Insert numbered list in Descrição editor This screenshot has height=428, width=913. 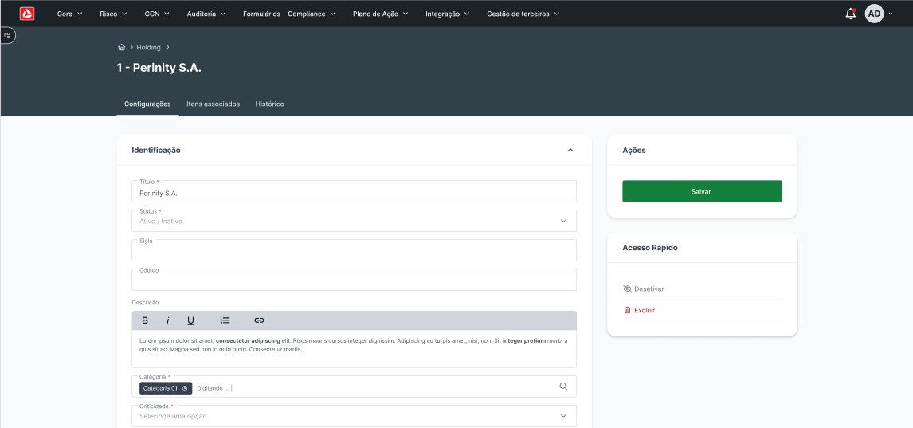[225, 320]
